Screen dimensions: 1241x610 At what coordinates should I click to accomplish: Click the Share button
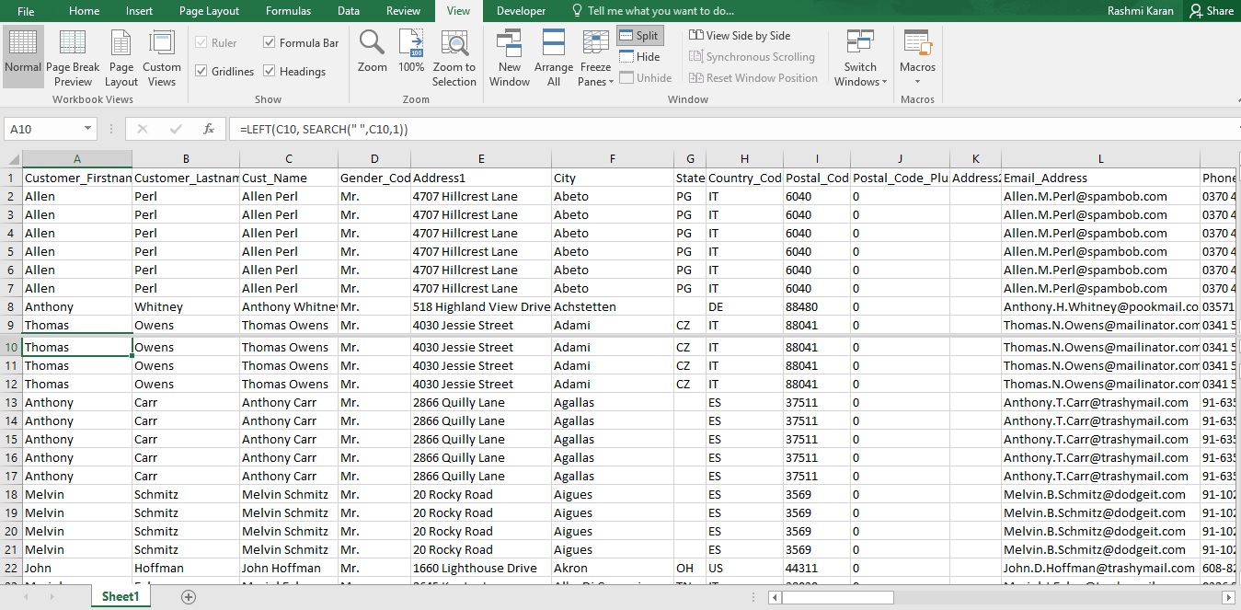[1211, 11]
